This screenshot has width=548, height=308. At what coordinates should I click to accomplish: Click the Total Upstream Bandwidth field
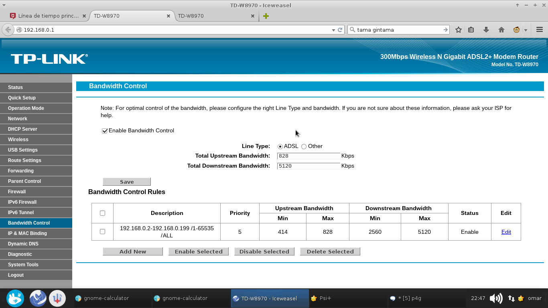[309, 156]
